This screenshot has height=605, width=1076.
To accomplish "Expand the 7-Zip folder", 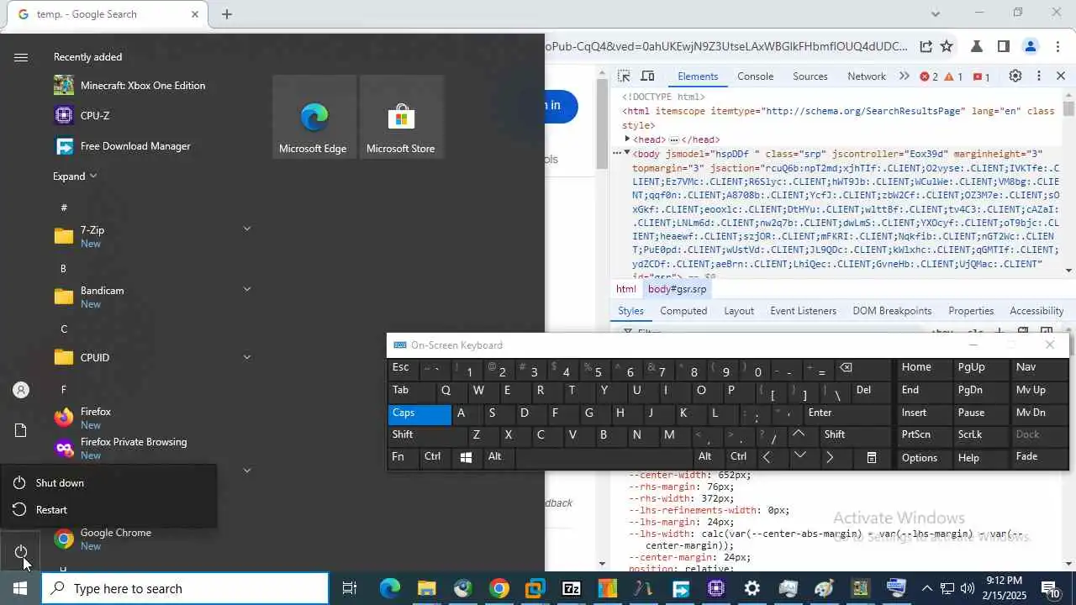I will point(247,229).
